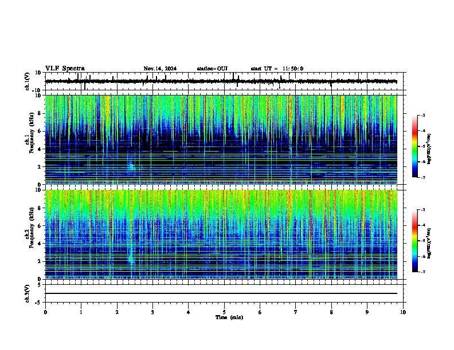
Task: Click inside the ch.2 frequency spectrogram
Action: click(x=221, y=234)
